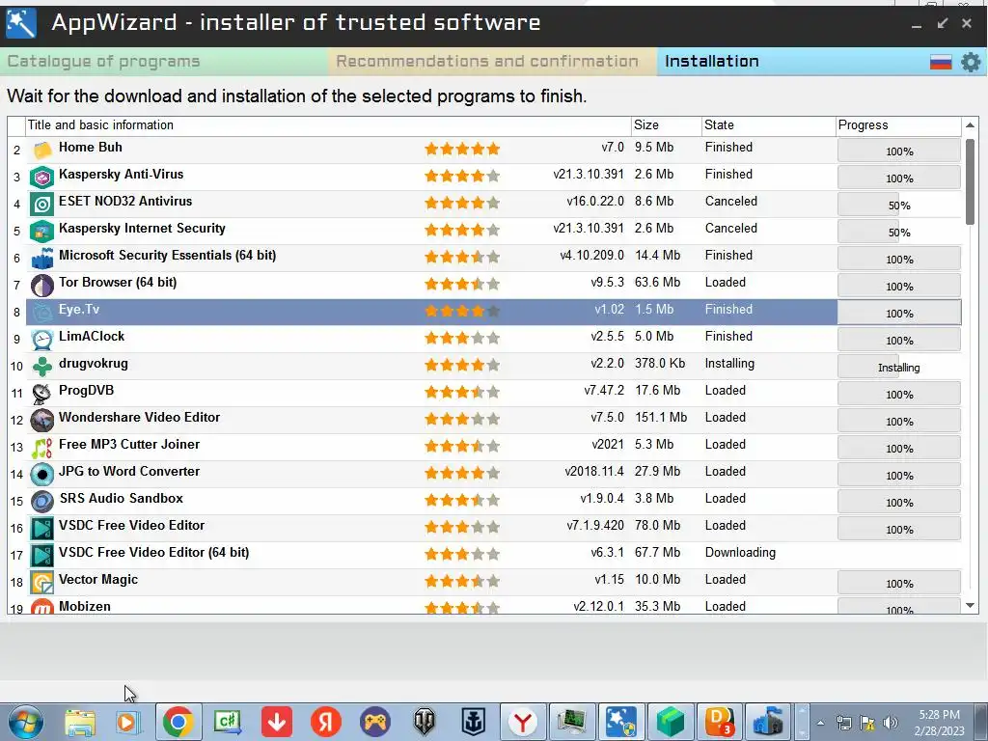988x741 pixels.
Task: Open the red download arrow taskbar icon
Action: [x=277, y=722]
